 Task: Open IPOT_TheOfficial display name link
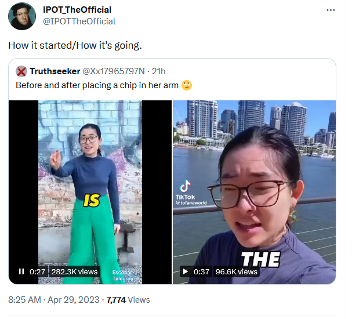point(77,10)
